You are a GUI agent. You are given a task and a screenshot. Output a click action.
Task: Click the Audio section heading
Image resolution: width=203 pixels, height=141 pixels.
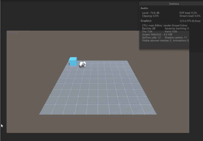coord(144,8)
